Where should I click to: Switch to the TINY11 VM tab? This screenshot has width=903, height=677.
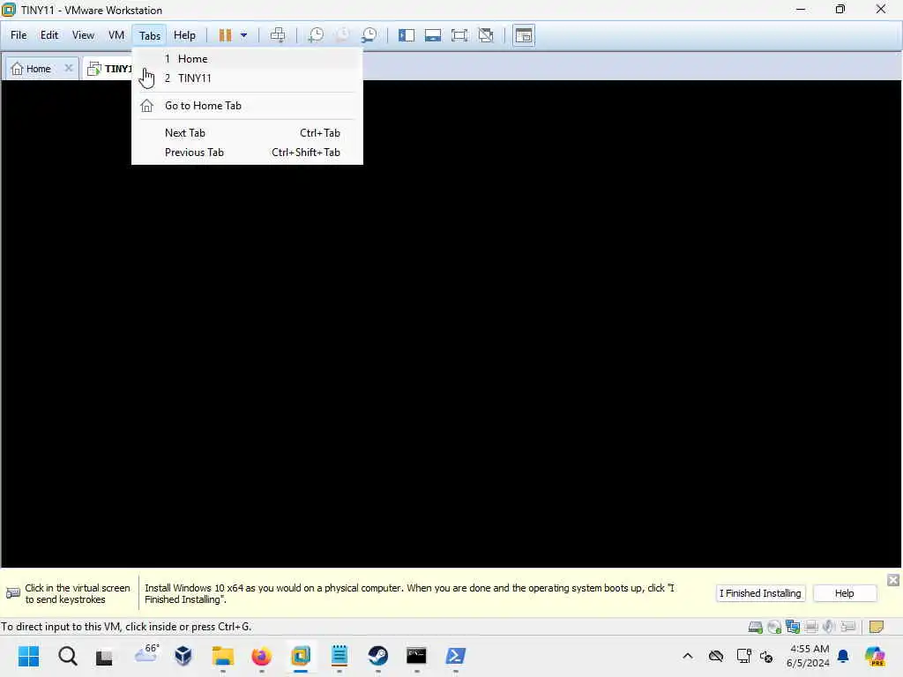pyautogui.click(x=109, y=69)
